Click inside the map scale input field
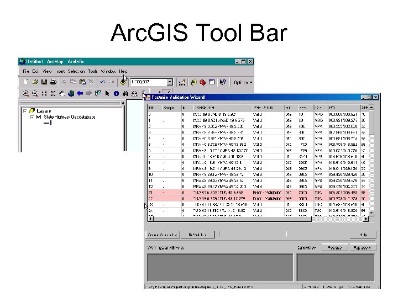398x298 pixels. (149, 82)
